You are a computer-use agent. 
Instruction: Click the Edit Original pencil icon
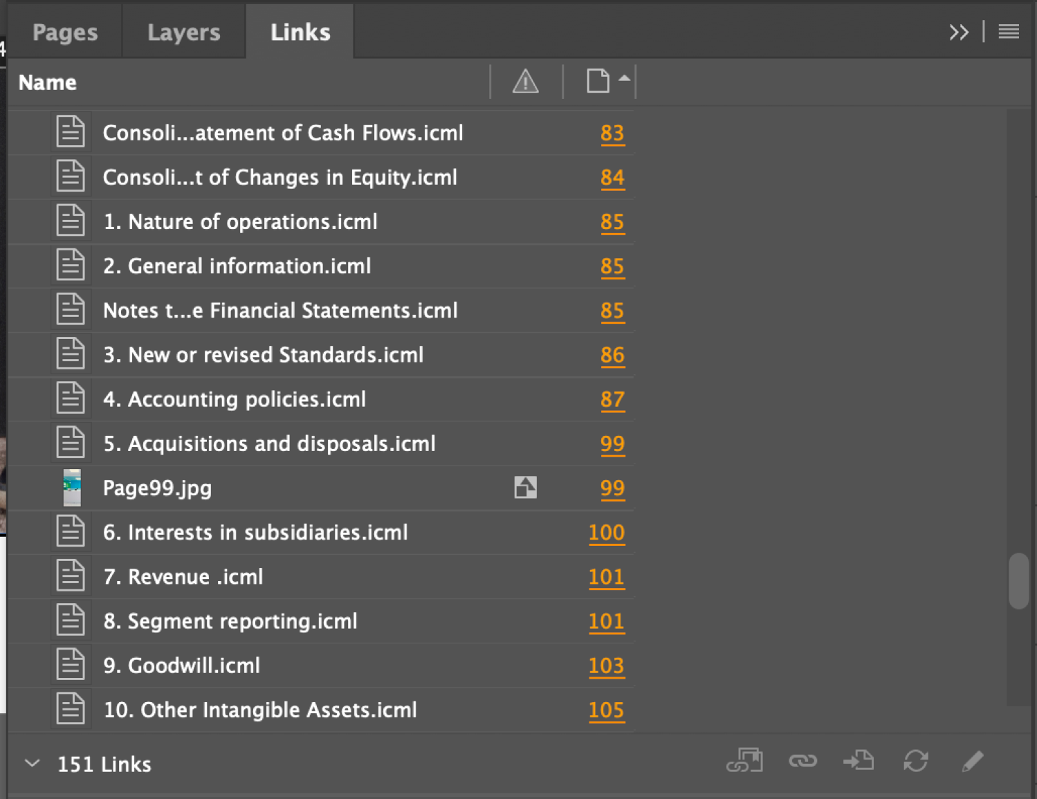click(x=972, y=761)
